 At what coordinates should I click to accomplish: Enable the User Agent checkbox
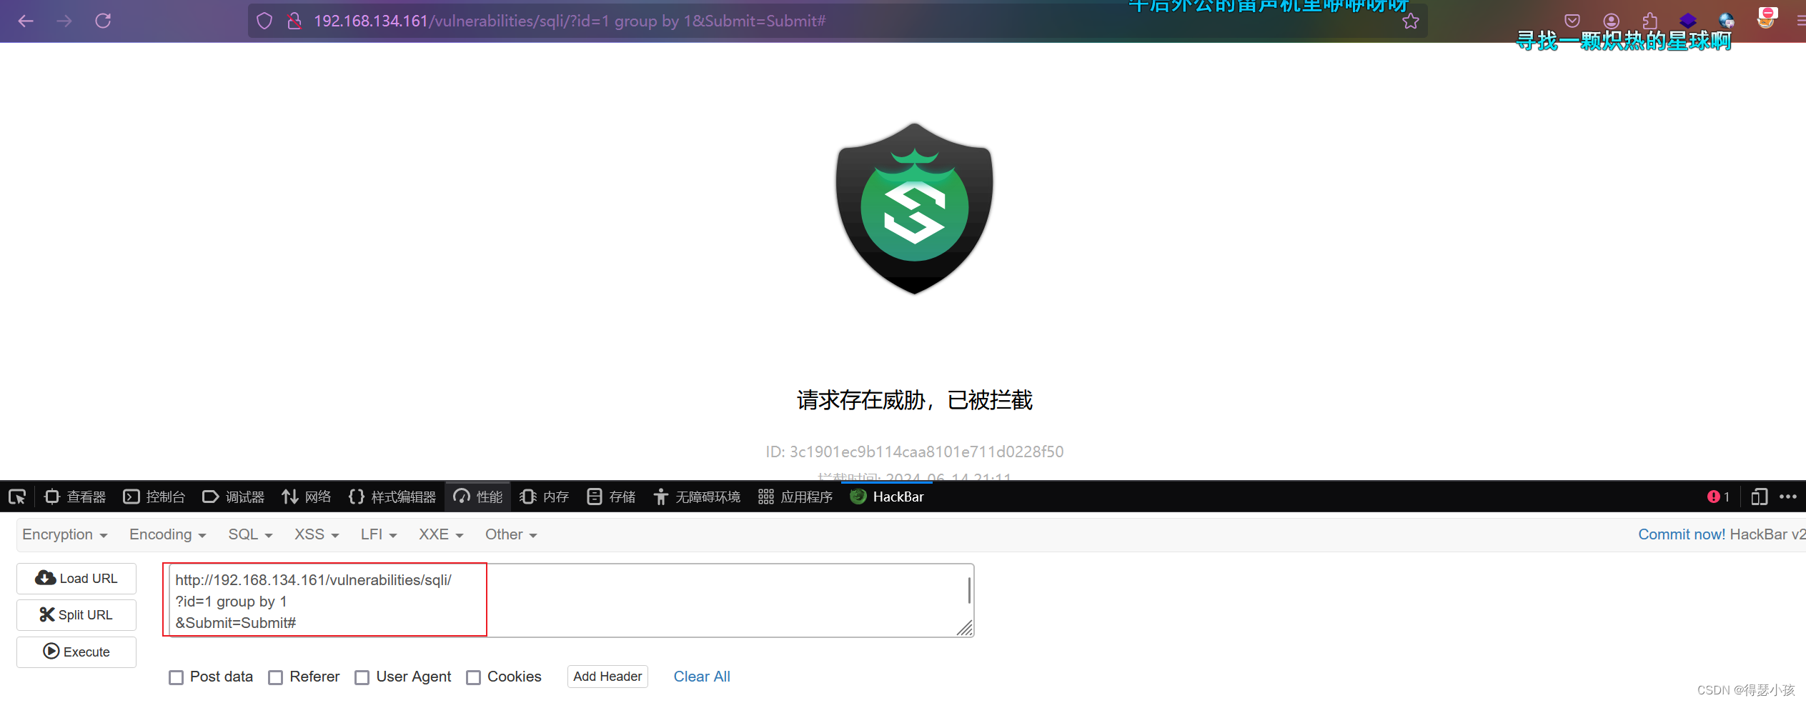(362, 677)
